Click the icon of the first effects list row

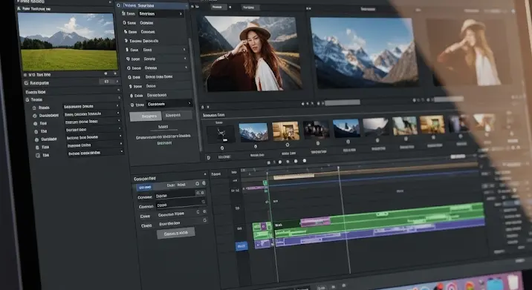click(123, 13)
